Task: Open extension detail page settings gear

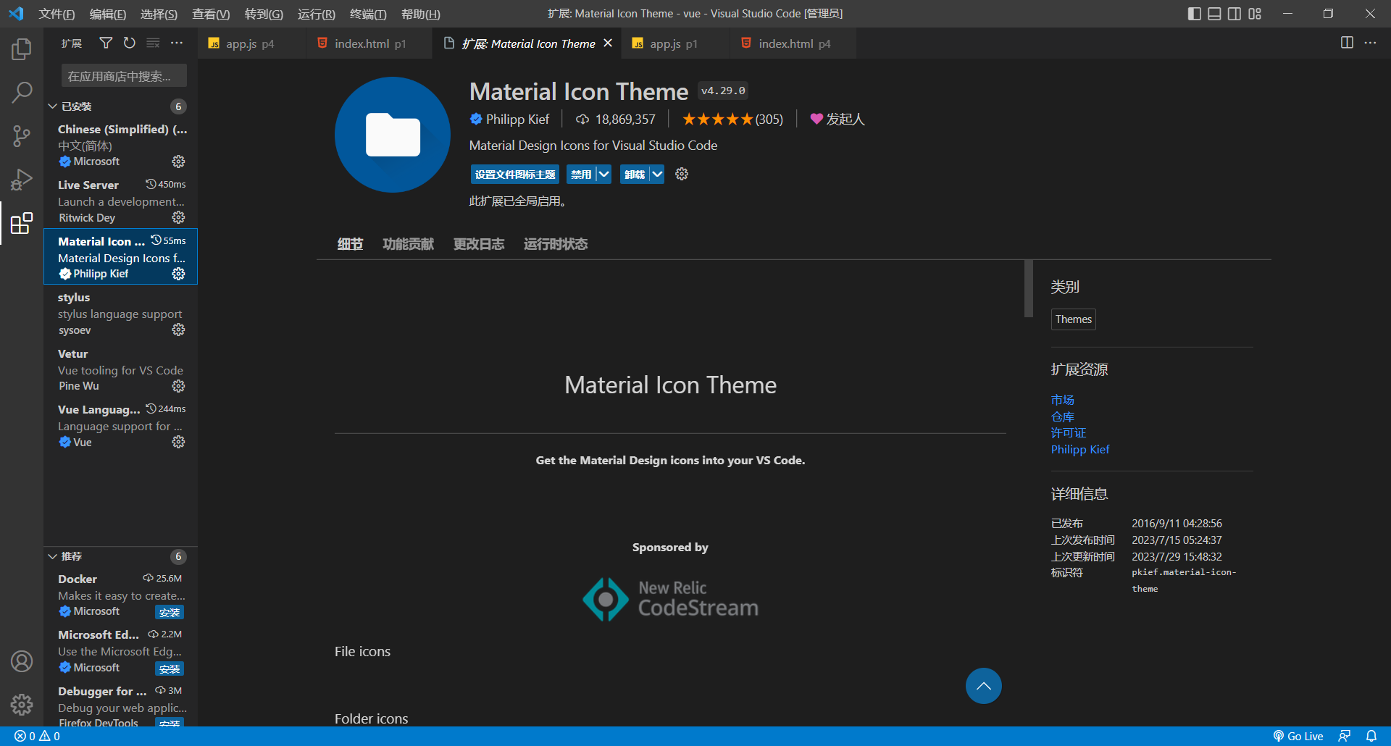Action: click(x=682, y=174)
